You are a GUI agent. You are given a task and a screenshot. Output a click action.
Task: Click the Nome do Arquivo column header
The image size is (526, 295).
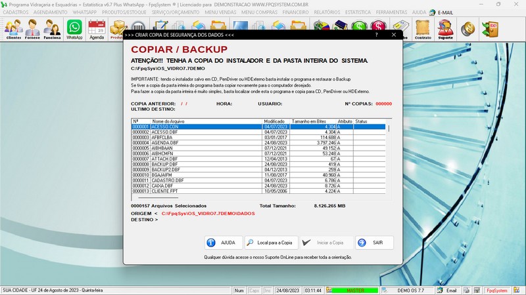point(206,121)
